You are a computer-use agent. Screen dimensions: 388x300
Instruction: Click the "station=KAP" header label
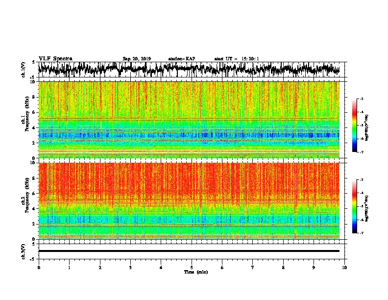[182, 59]
